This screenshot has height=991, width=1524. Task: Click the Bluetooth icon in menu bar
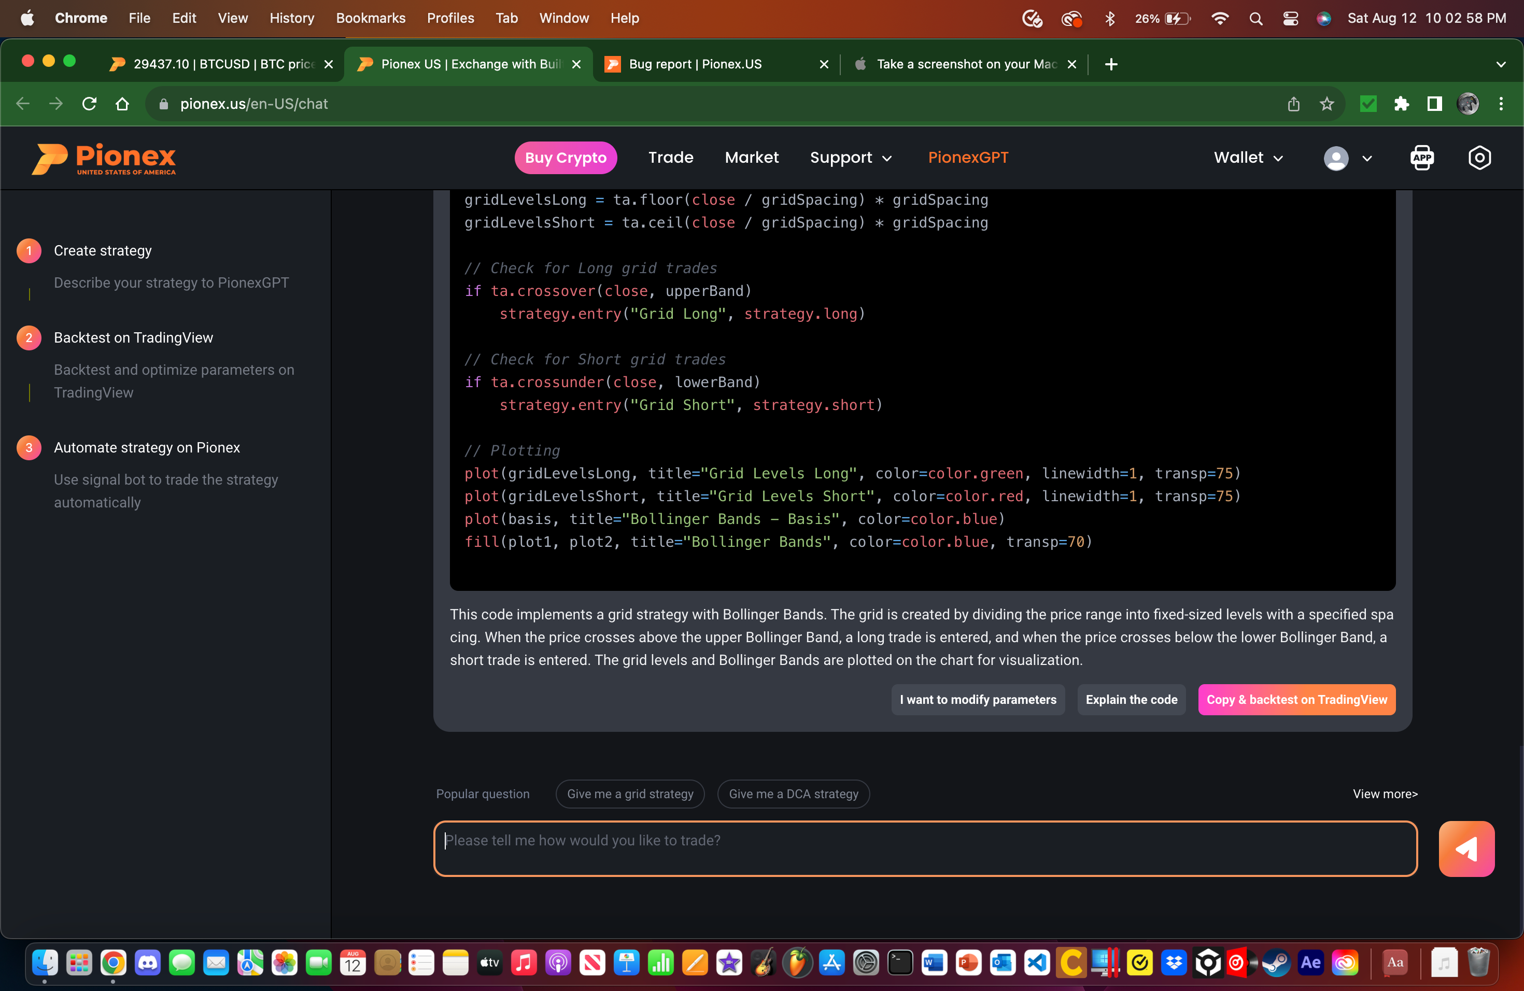(1110, 19)
